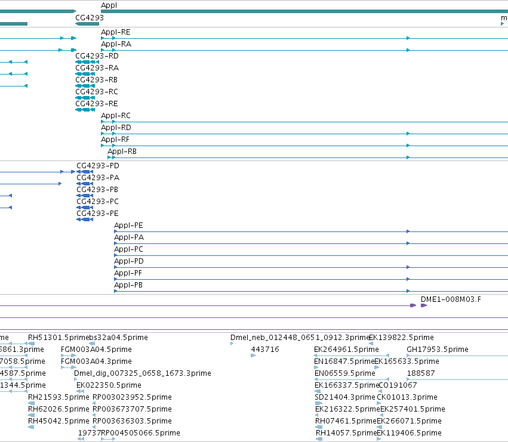Click EST FGM003A04.3prime
Viewport: 508px width, 442px height.
(x=96, y=361)
